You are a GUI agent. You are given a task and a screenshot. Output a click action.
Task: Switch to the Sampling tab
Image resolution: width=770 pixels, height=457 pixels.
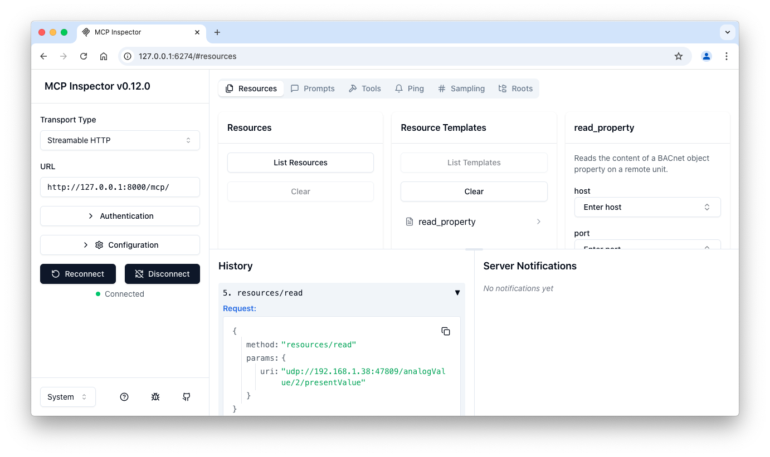point(461,89)
